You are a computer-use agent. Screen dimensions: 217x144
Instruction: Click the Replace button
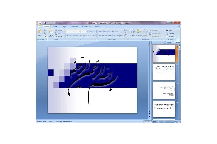[171, 33]
